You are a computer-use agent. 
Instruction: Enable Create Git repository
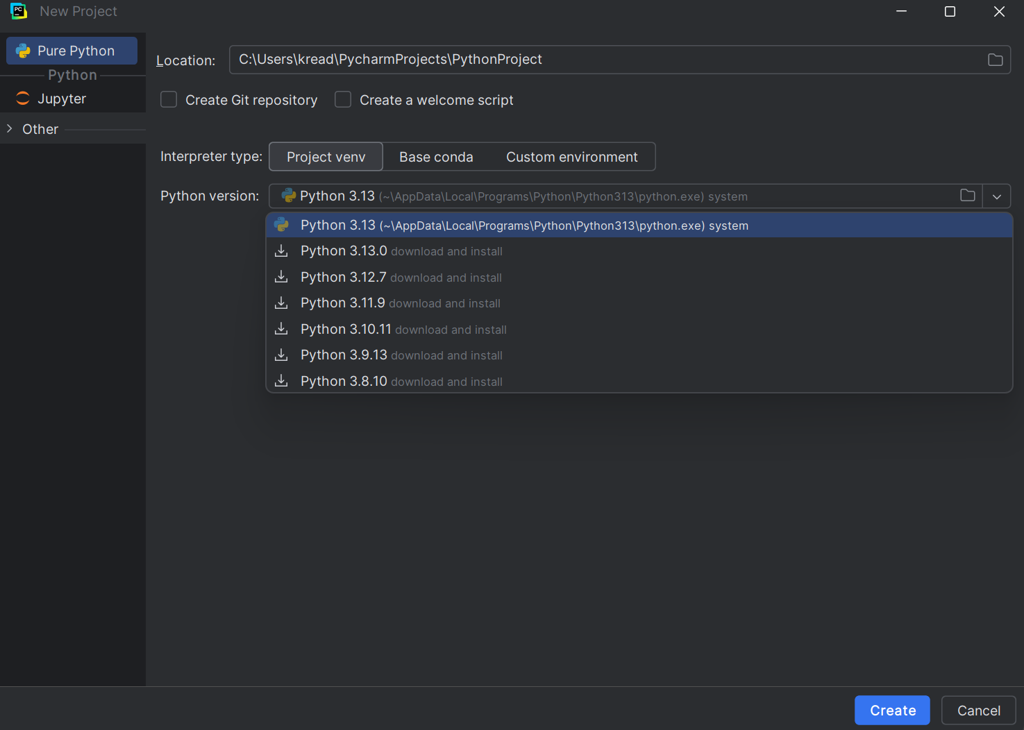[169, 99]
